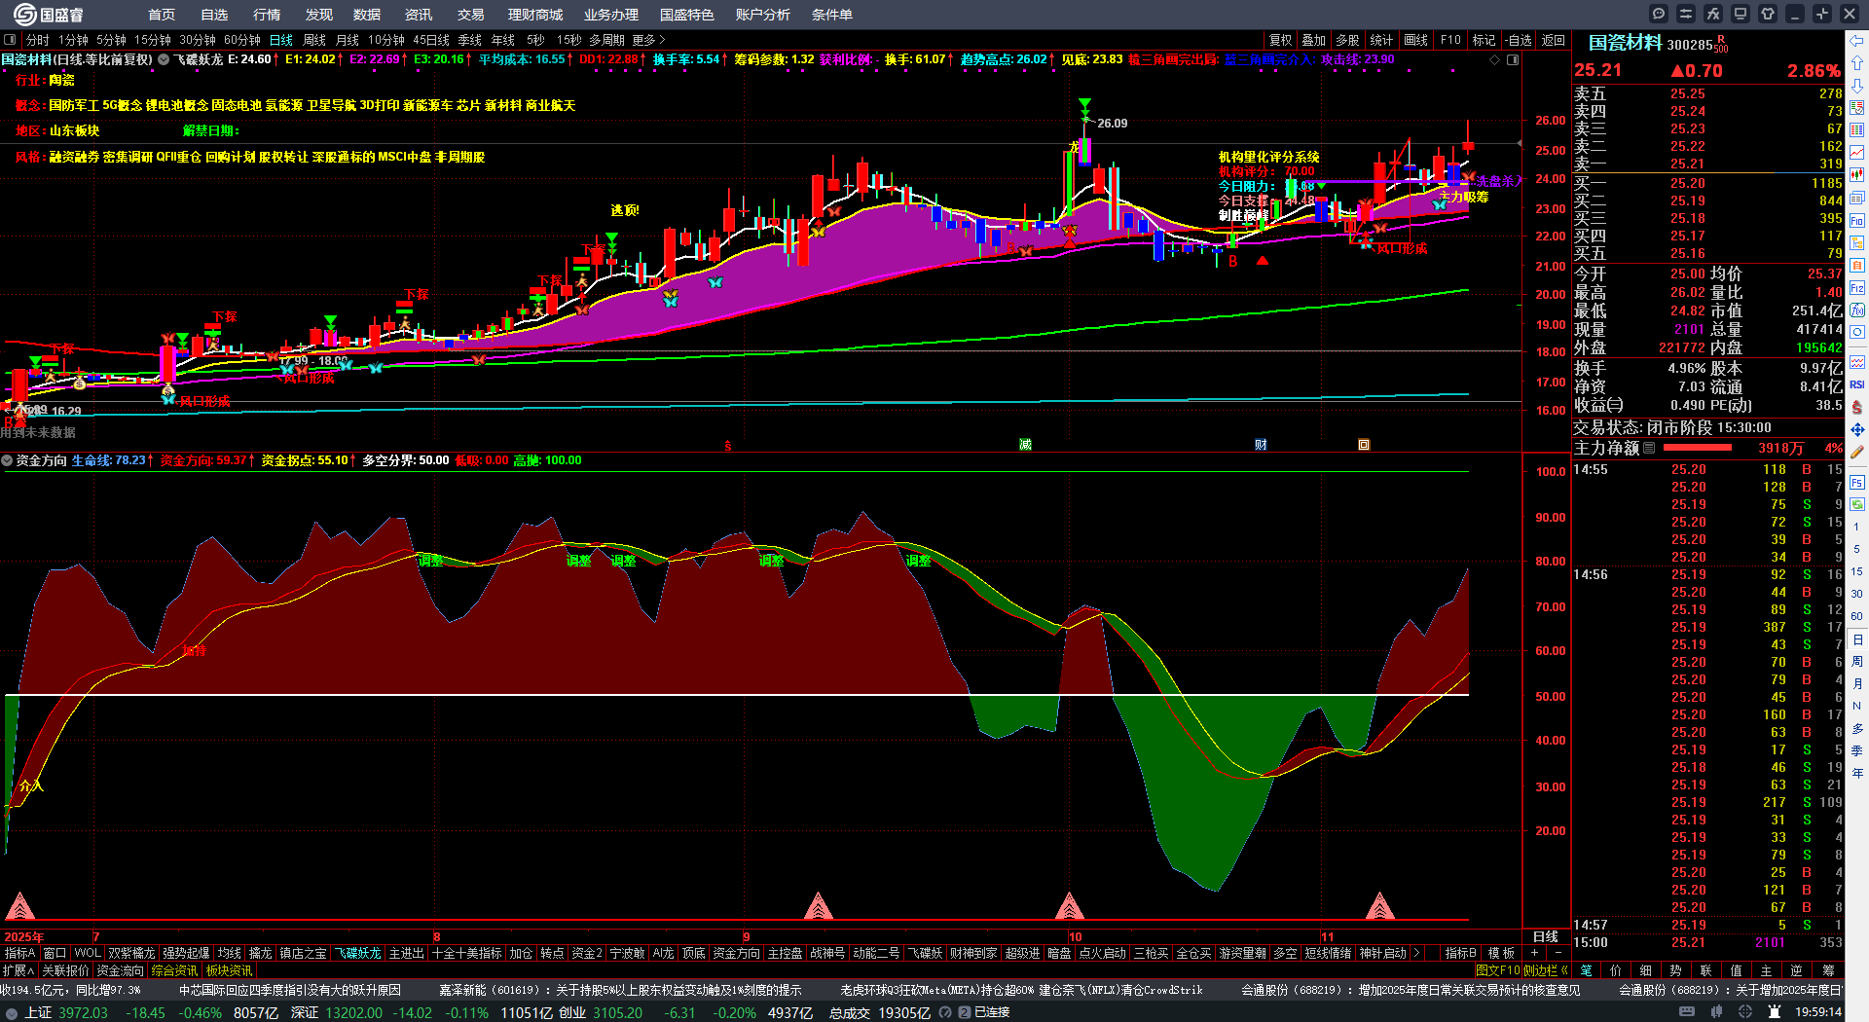Click the 价 price tab button
Image resolution: width=1869 pixels, height=1022 pixels.
1616,970
